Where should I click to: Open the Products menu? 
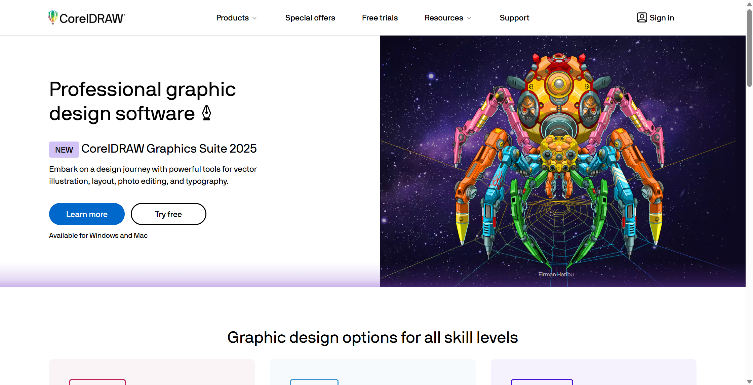click(232, 18)
